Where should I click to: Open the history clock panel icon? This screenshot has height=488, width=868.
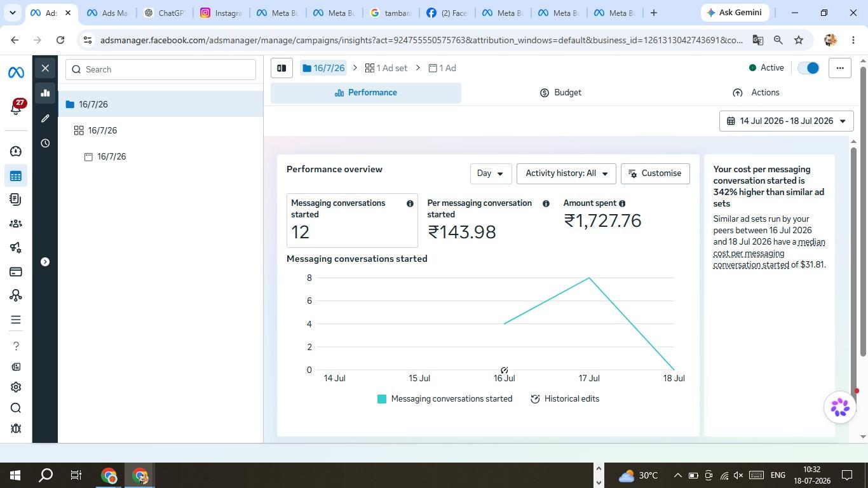[x=45, y=144]
